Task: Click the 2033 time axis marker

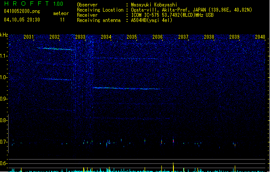Action: pos(80,37)
